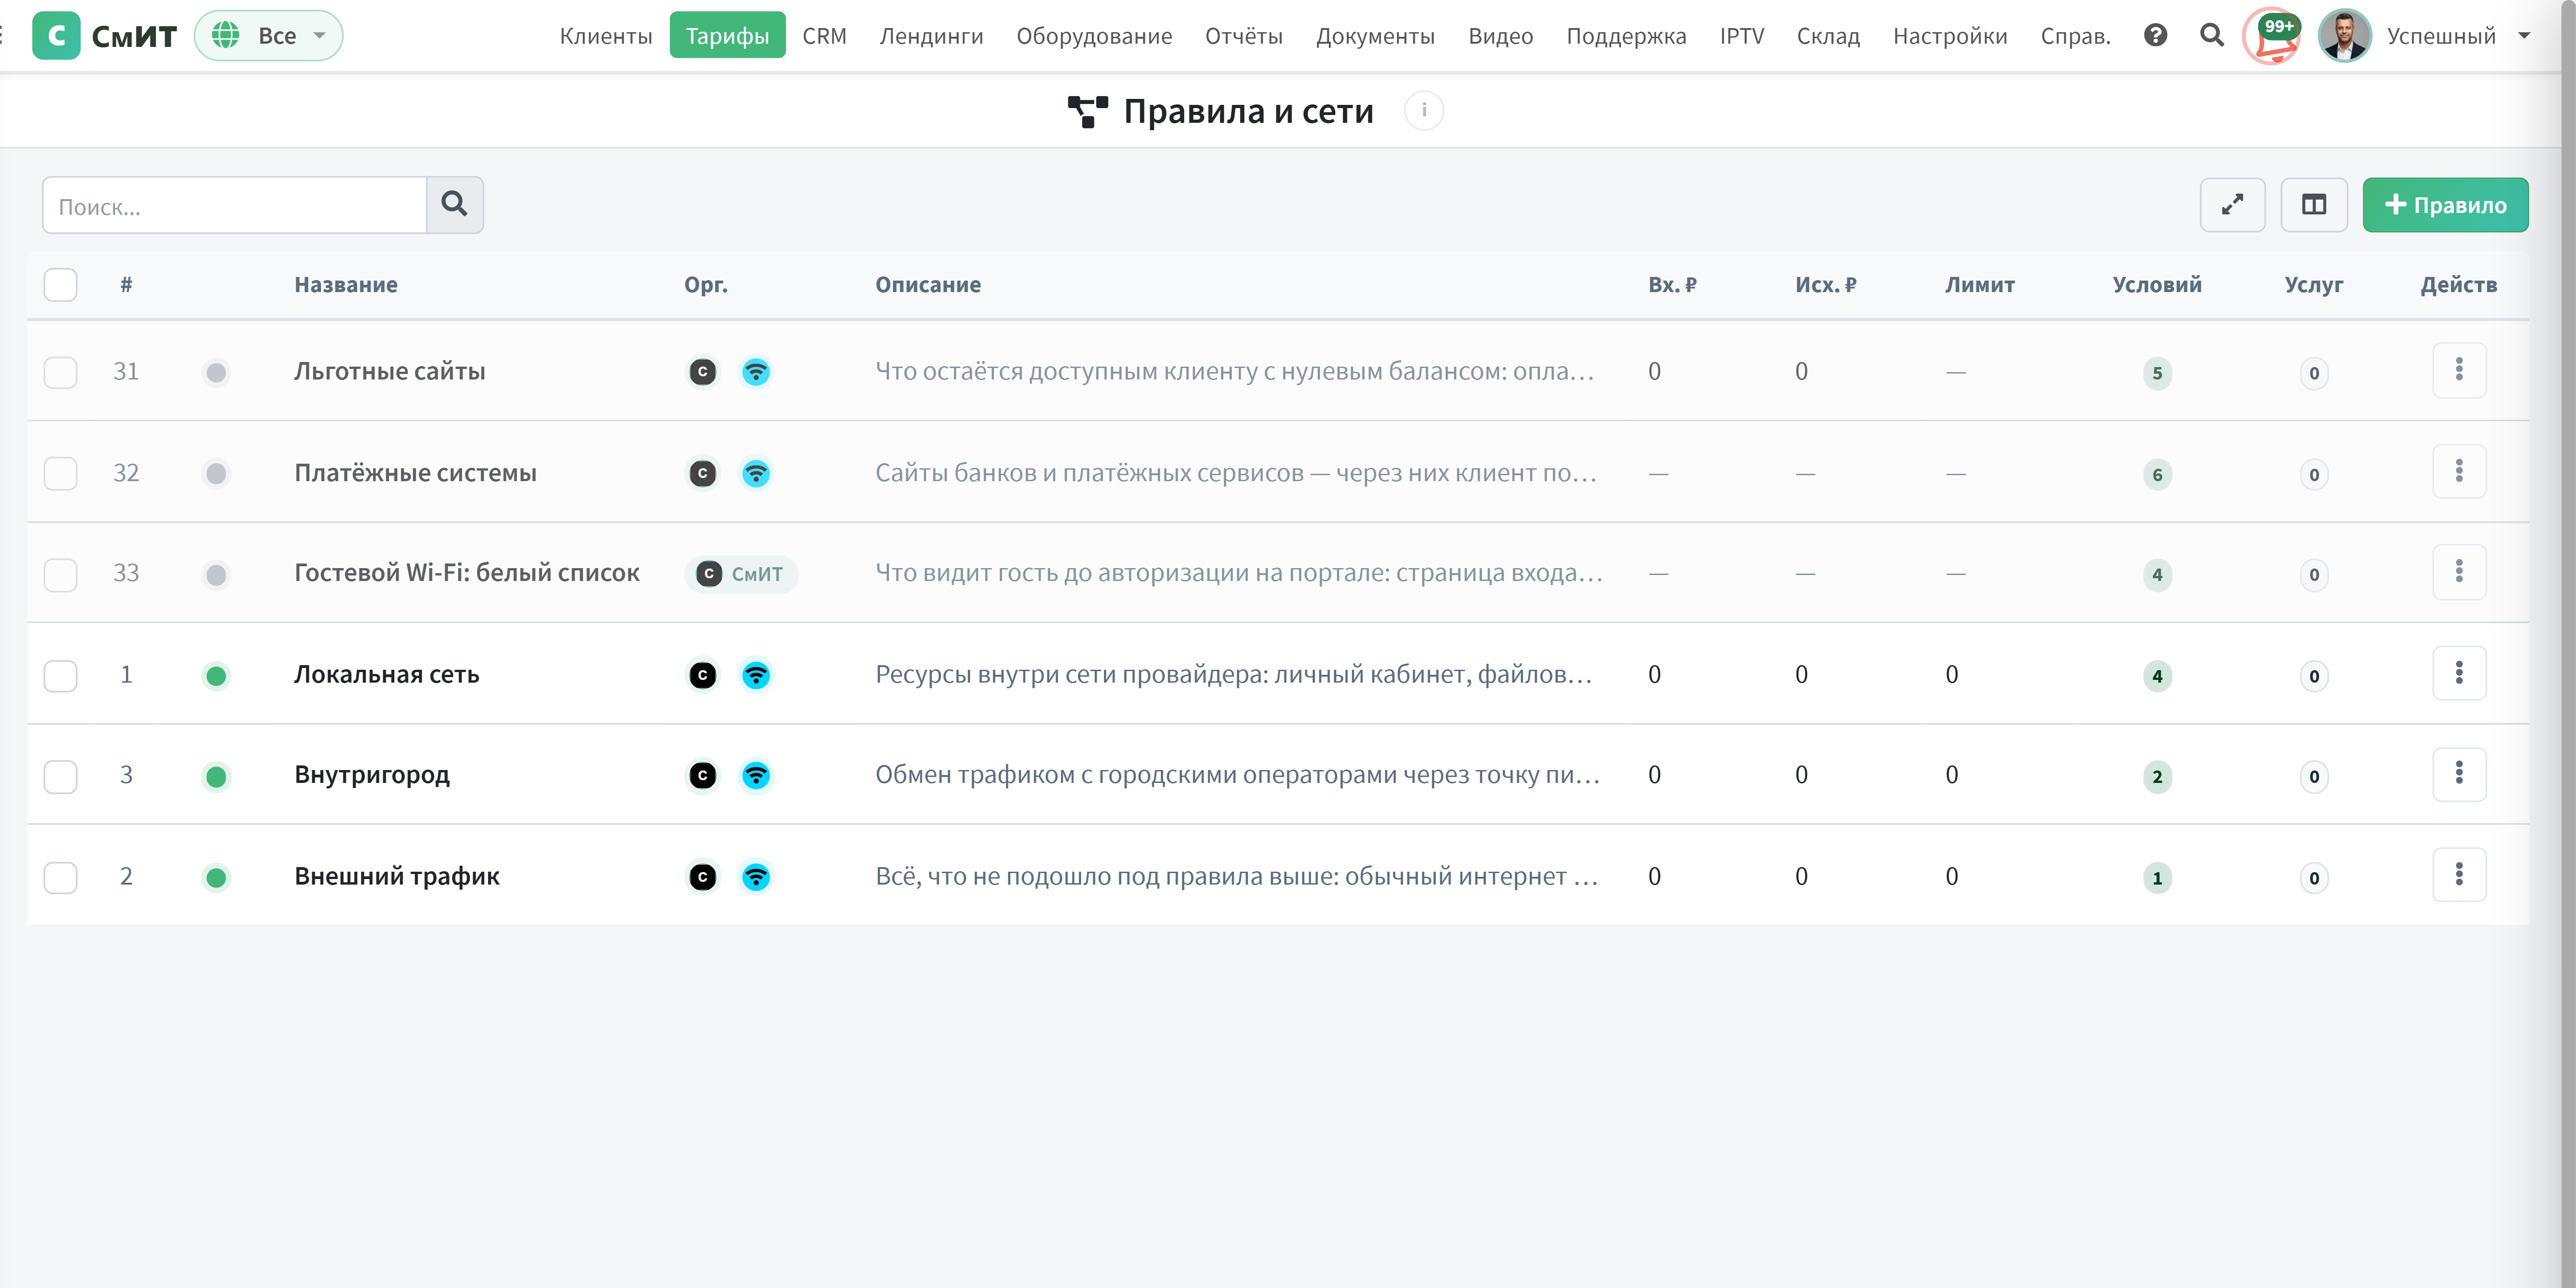This screenshot has width=2576, height=1288.
Task: Click the user avatar photo
Action: point(2344,36)
